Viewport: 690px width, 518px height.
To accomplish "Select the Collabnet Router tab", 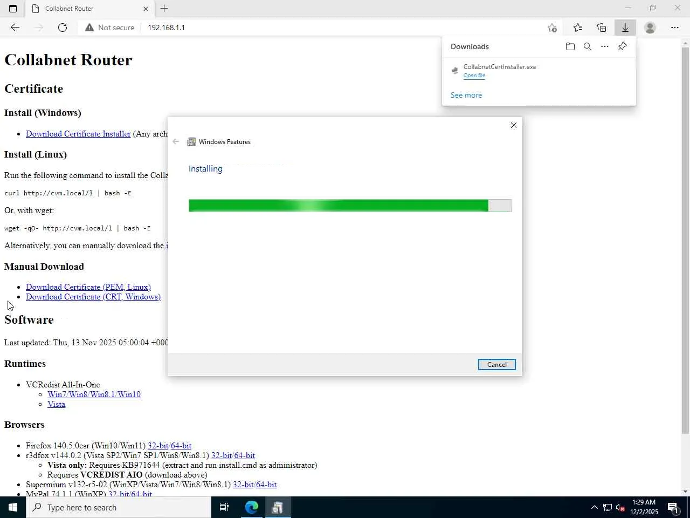I will (x=89, y=9).
